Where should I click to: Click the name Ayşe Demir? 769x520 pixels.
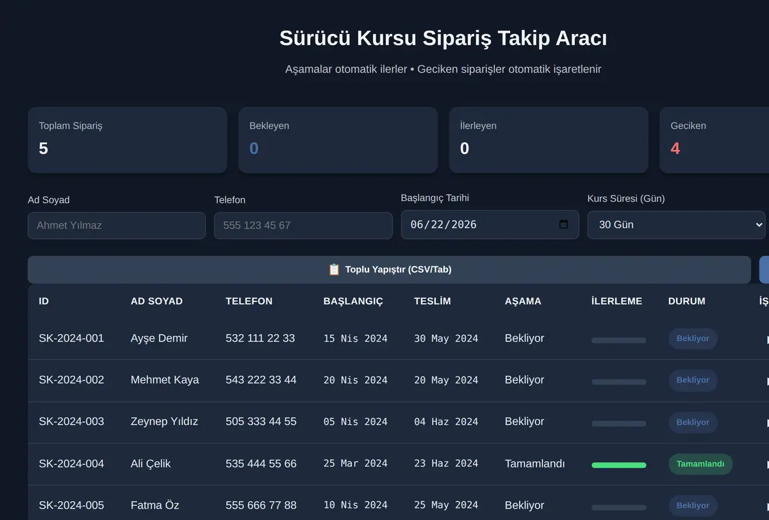click(159, 338)
